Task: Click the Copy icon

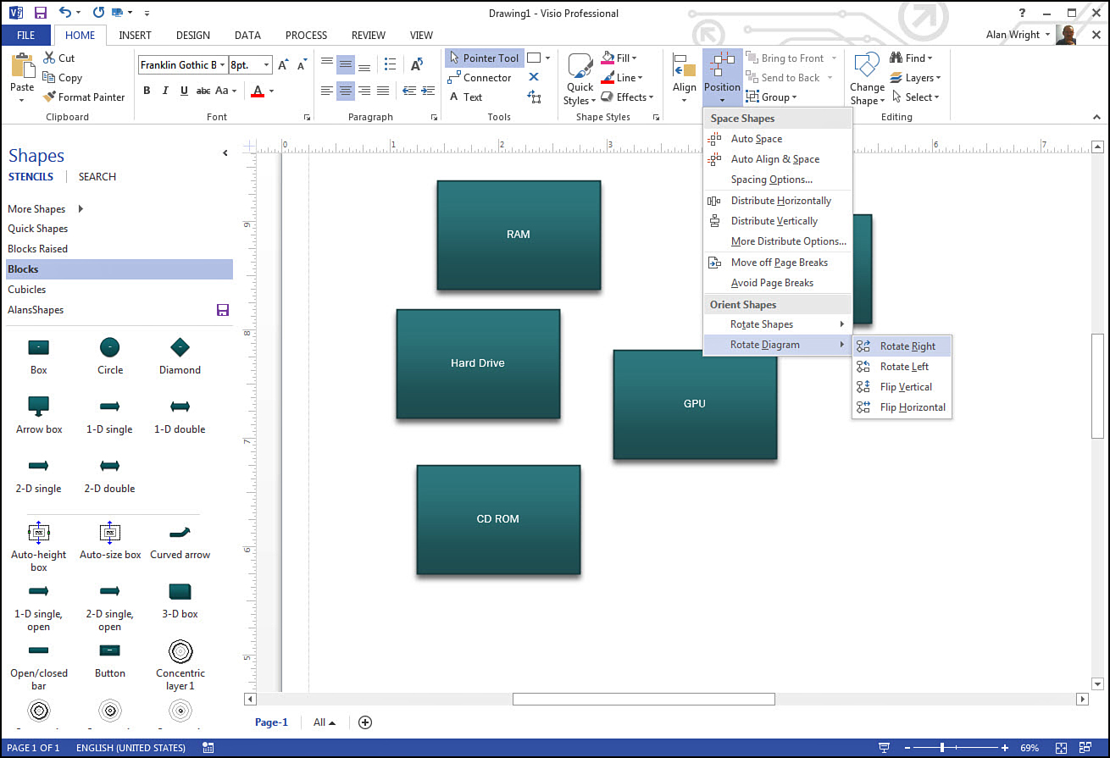Action: coord(49,78)
